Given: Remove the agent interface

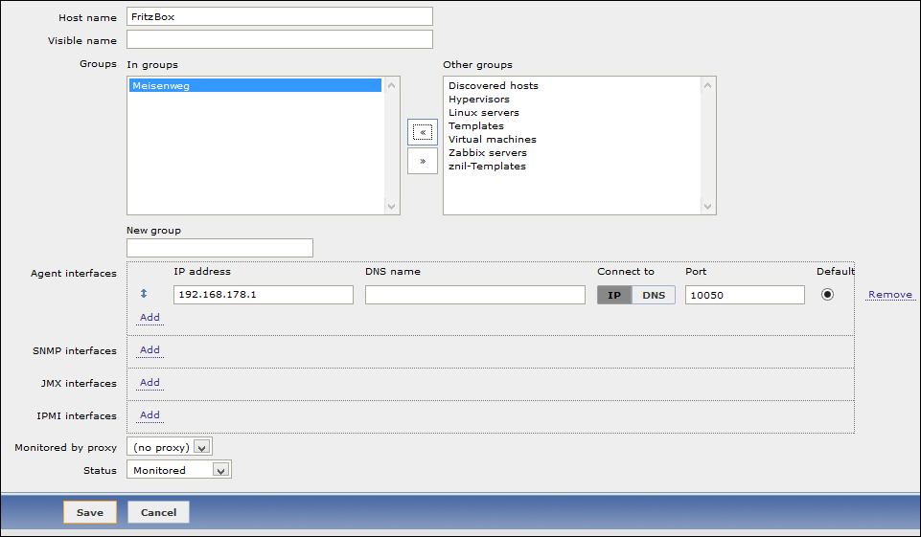Looking at the screenshot, I should click(889, 295).
